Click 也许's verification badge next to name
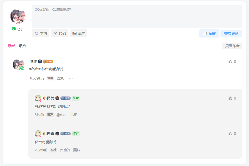The width and height of the screenshot is (249, 166). [40, 61]
